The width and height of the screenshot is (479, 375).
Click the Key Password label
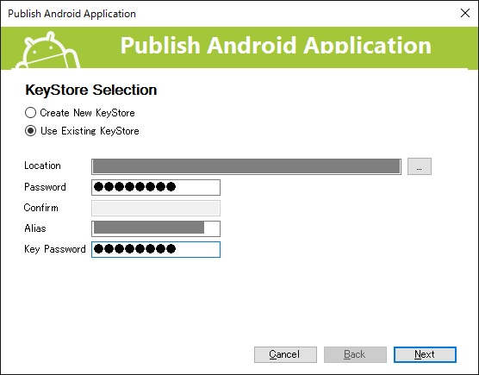[x=55, y=249]
